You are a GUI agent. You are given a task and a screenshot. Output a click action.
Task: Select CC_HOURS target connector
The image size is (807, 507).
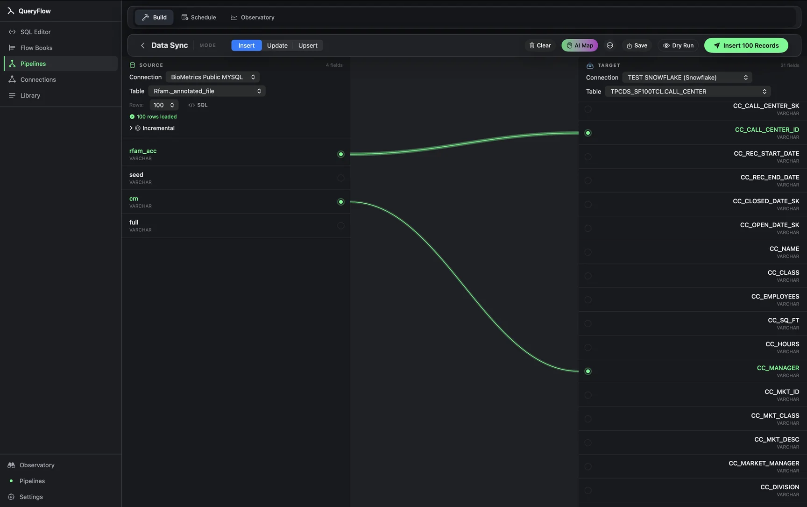(588, 348)
